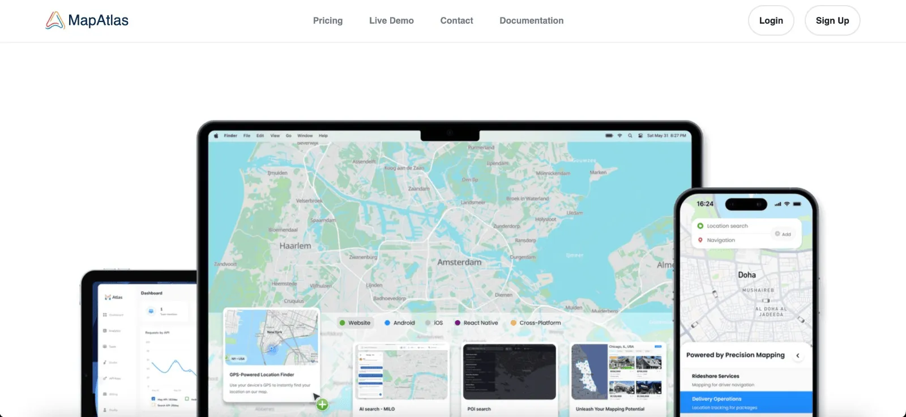Screen dimensions: 906x417
Task: Click the green plus icon on map
Action: (x=322, y=405)
